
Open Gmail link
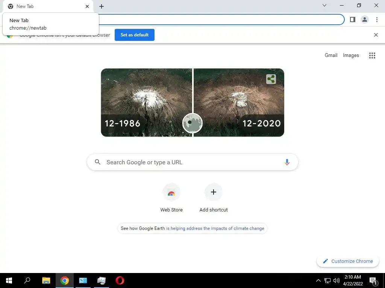(x=331, y=55)
